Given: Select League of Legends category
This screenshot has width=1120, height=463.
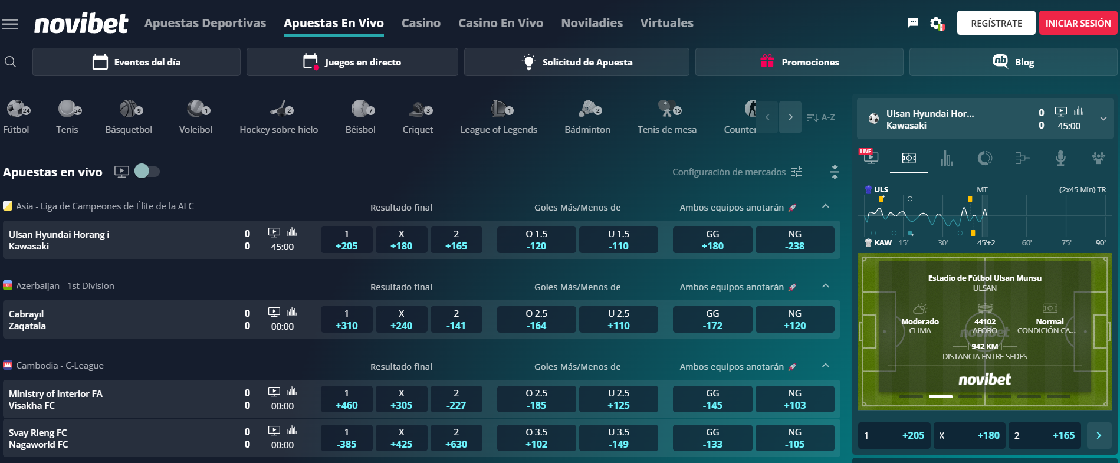Looking at the screenshot, I should click(x=499, y=117).
